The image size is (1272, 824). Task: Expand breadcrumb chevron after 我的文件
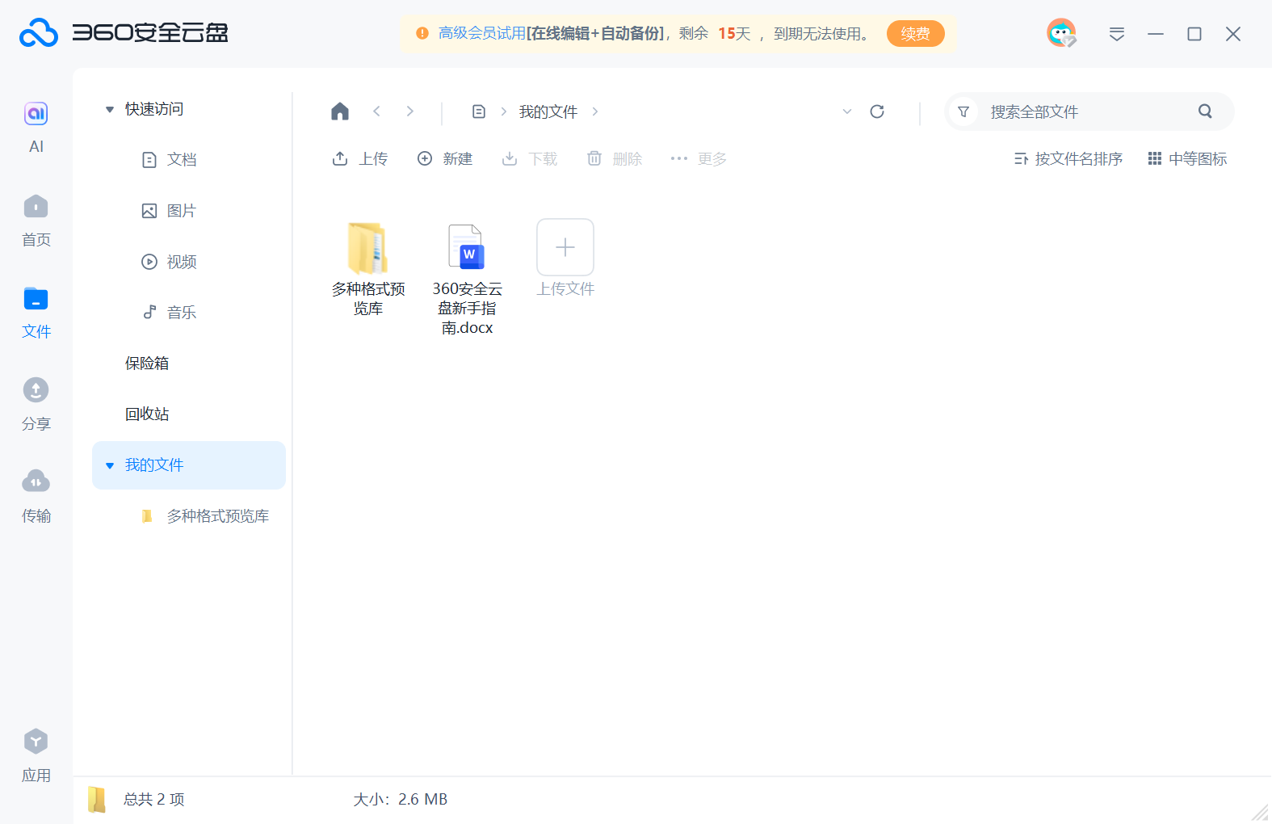click(595, 111)
